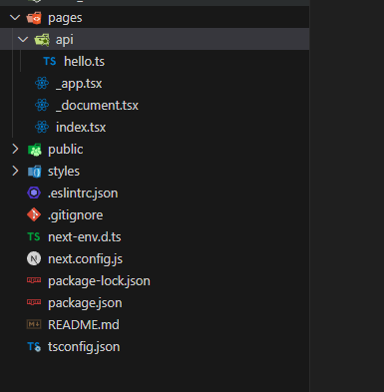The image size is (384, 392).
Task: Open the README.md file
Action: (84, 324)
